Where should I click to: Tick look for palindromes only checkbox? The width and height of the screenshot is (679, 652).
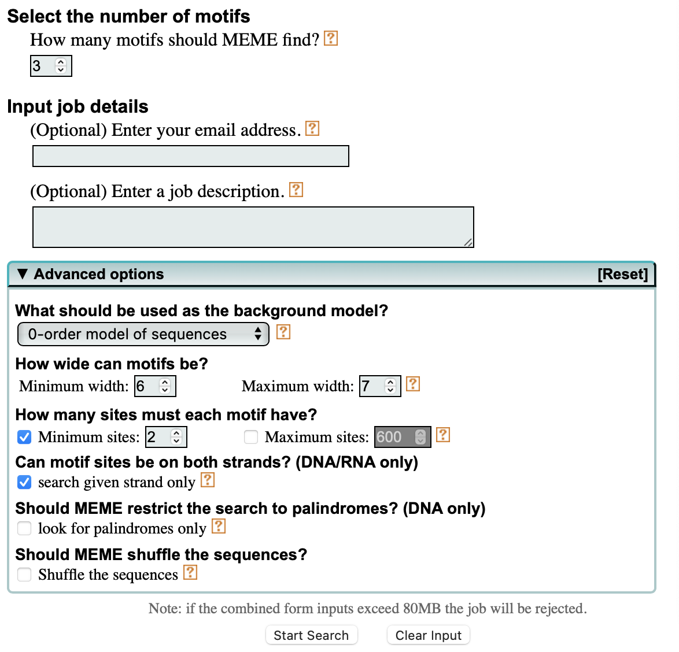tap(24, 528)
